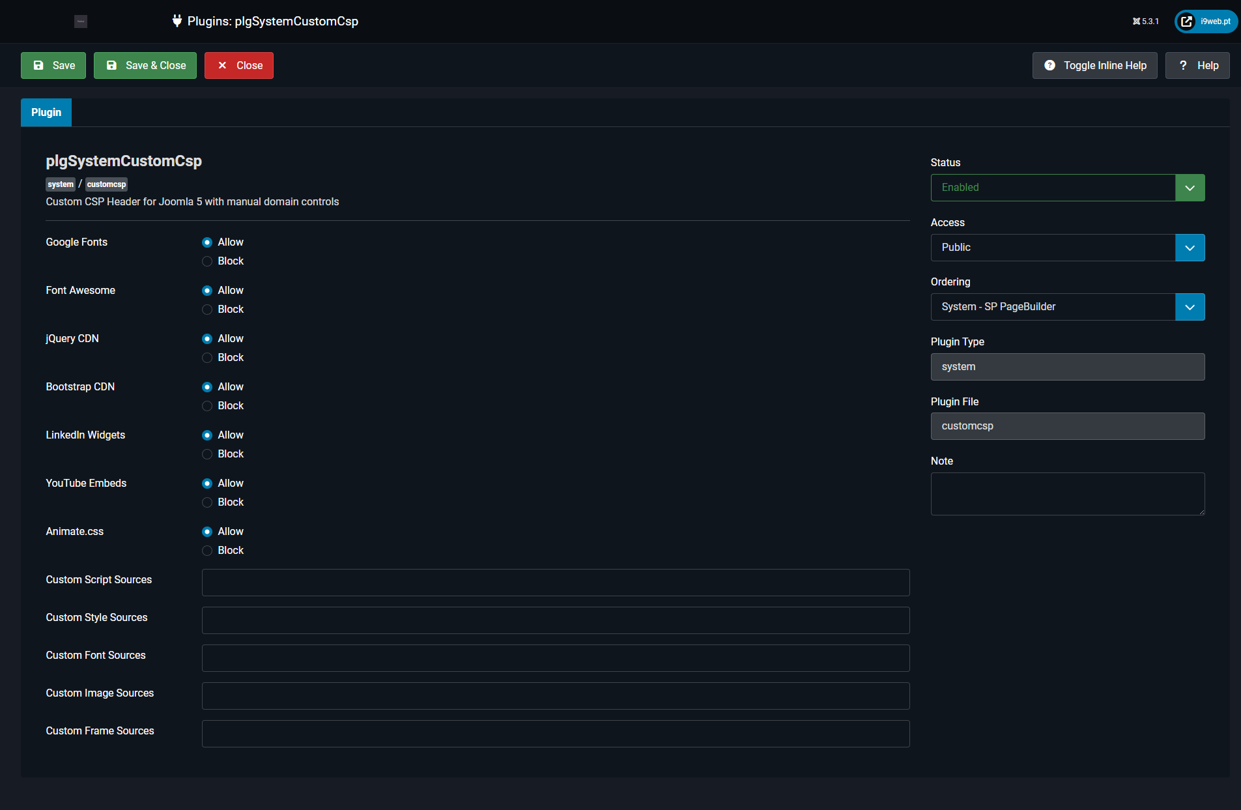This screenshot has width=1241, height=810.
Task: Expand the Access dropdown set to Public
Action: 1067,248
